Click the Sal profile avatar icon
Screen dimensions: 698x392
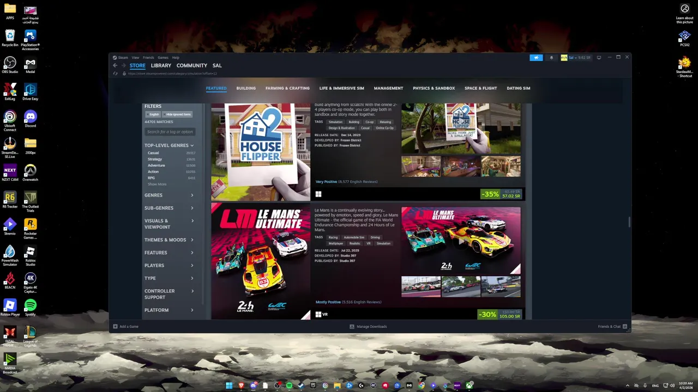564,58
